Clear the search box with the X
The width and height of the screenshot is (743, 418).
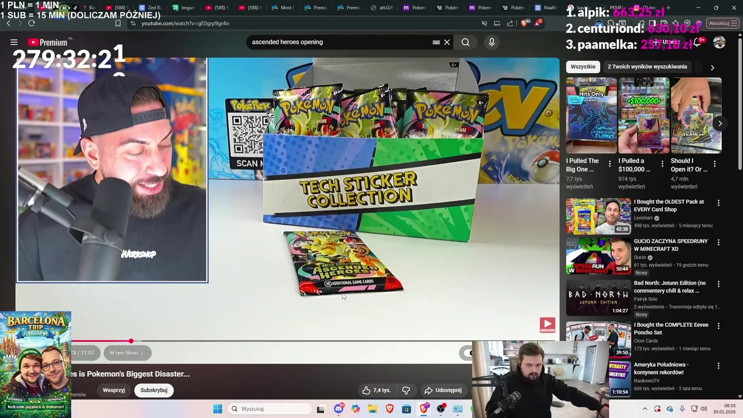tap(447, 42)
